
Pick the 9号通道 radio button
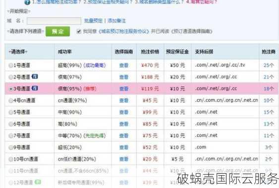[x=11, y=147]
